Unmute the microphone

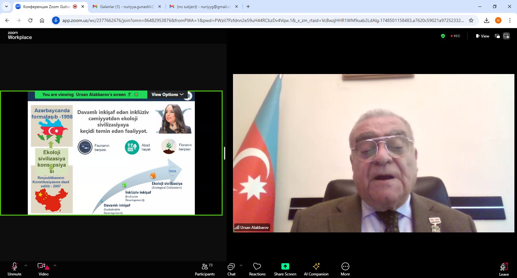pos(15,269)
